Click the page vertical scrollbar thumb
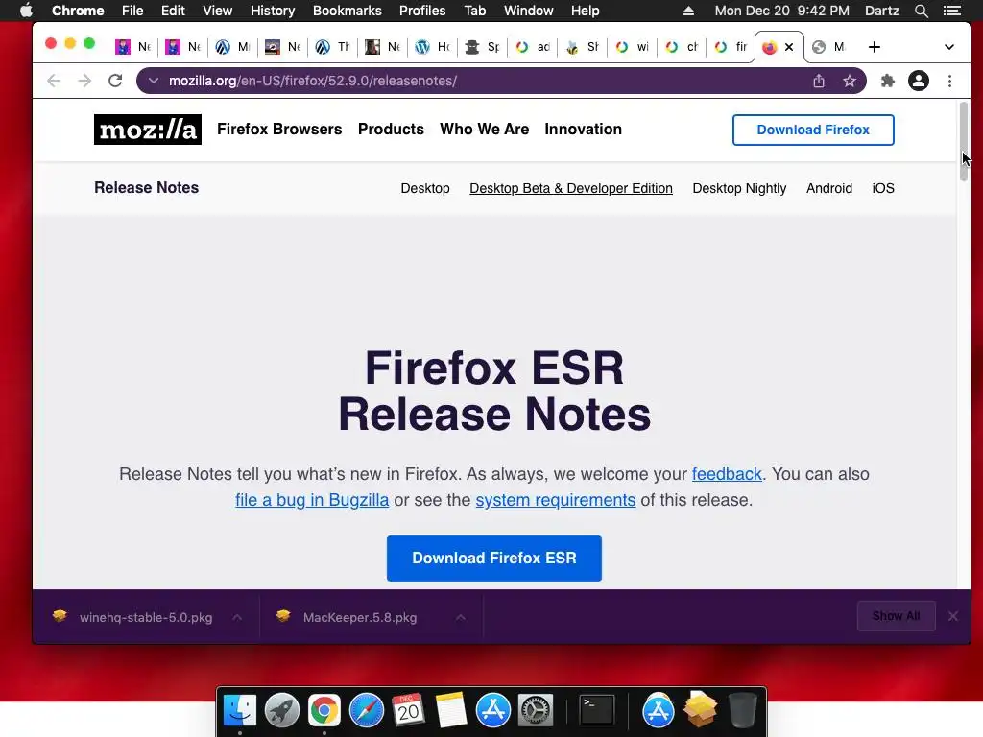Viewport: 983px width, 737px height. [964, 141]
